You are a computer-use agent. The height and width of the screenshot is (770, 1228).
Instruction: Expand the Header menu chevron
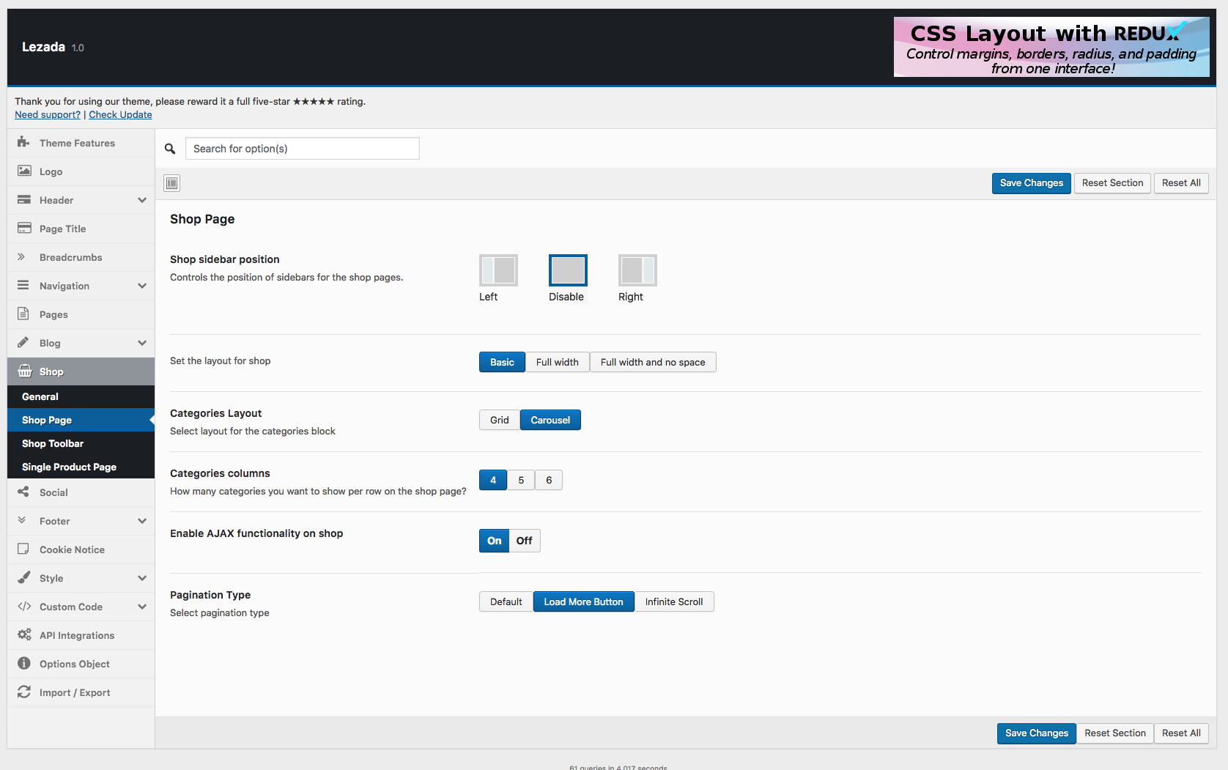click(x=142, y=200)
